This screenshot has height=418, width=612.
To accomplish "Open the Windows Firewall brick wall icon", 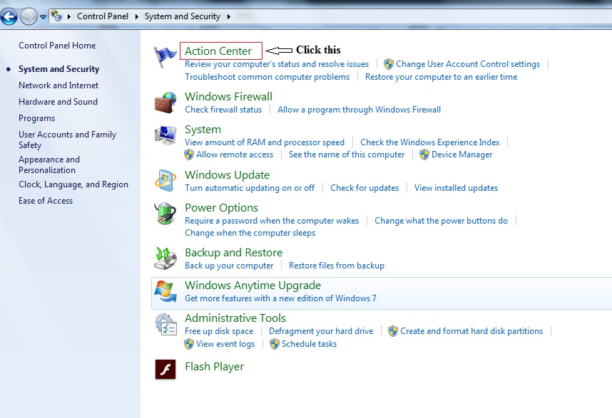I will pos(165,103).
